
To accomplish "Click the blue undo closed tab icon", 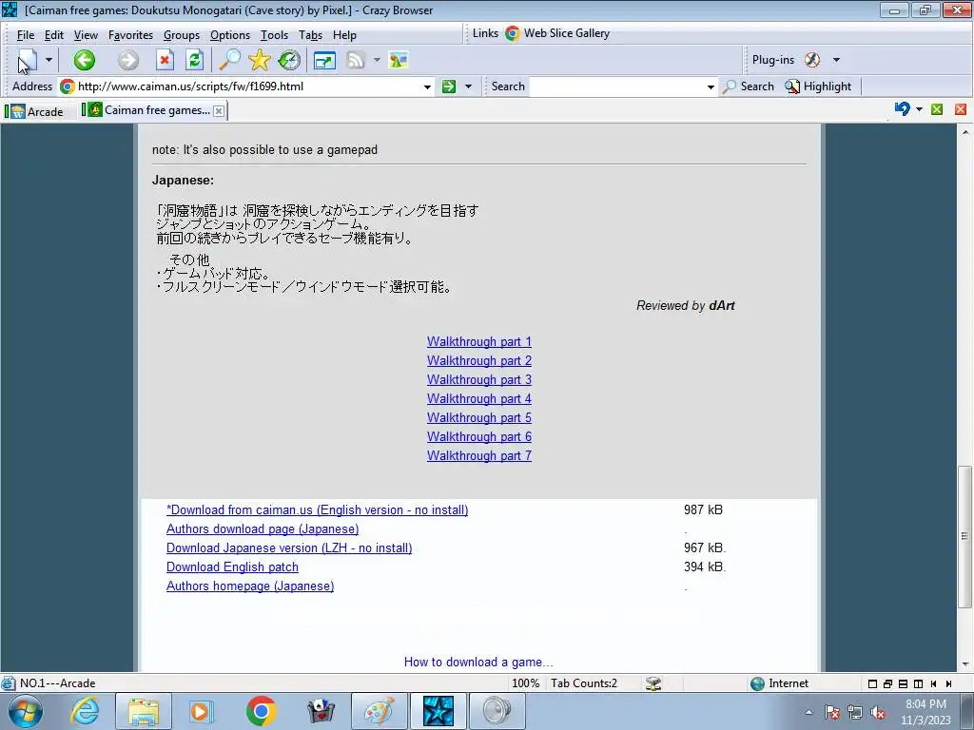I will point(902,109).
